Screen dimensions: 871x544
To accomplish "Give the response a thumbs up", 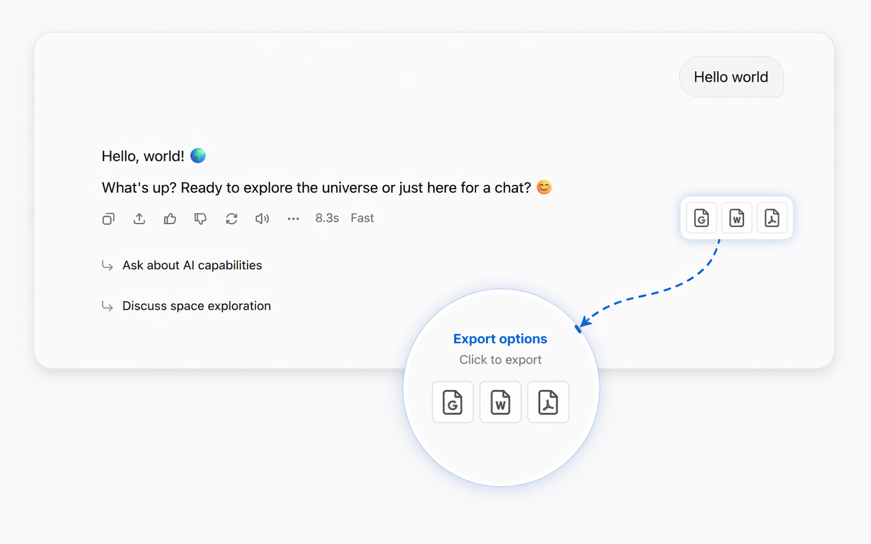I will click(x=170, y=218).
